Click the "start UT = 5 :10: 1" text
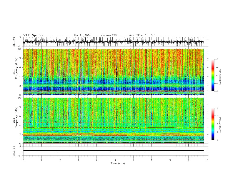Image resolution: width=233 pixels, height=180 pixels. [x=142, y=35]
